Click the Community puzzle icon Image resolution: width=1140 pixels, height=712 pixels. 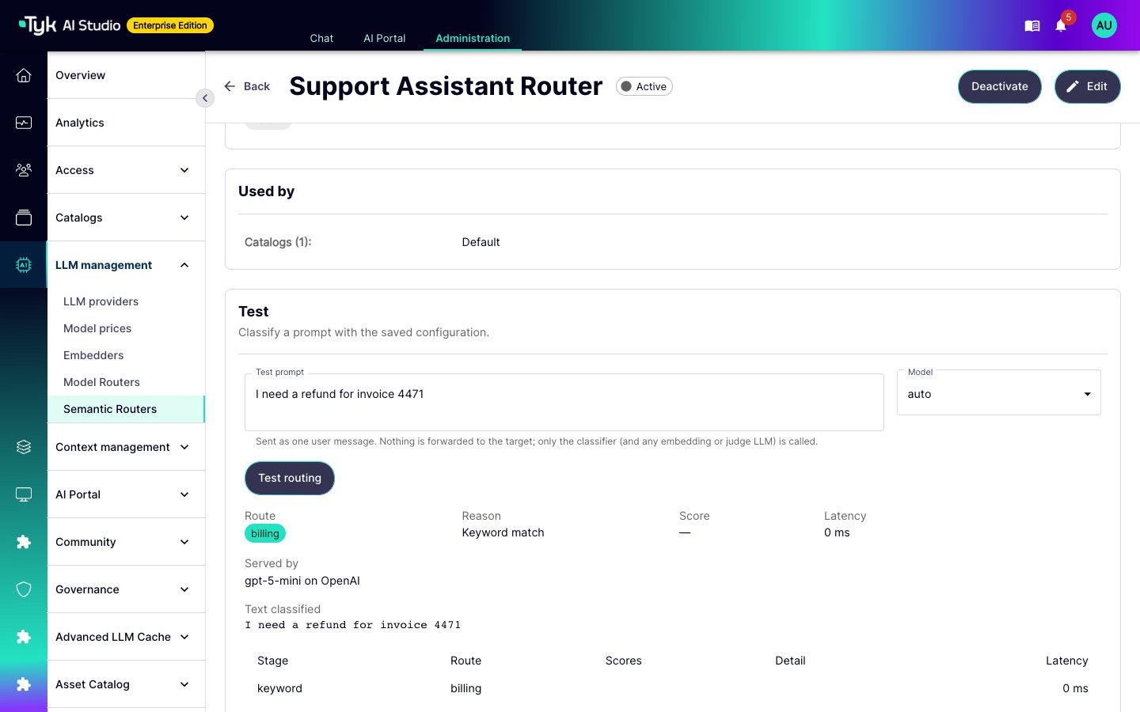tap(24, 542)
